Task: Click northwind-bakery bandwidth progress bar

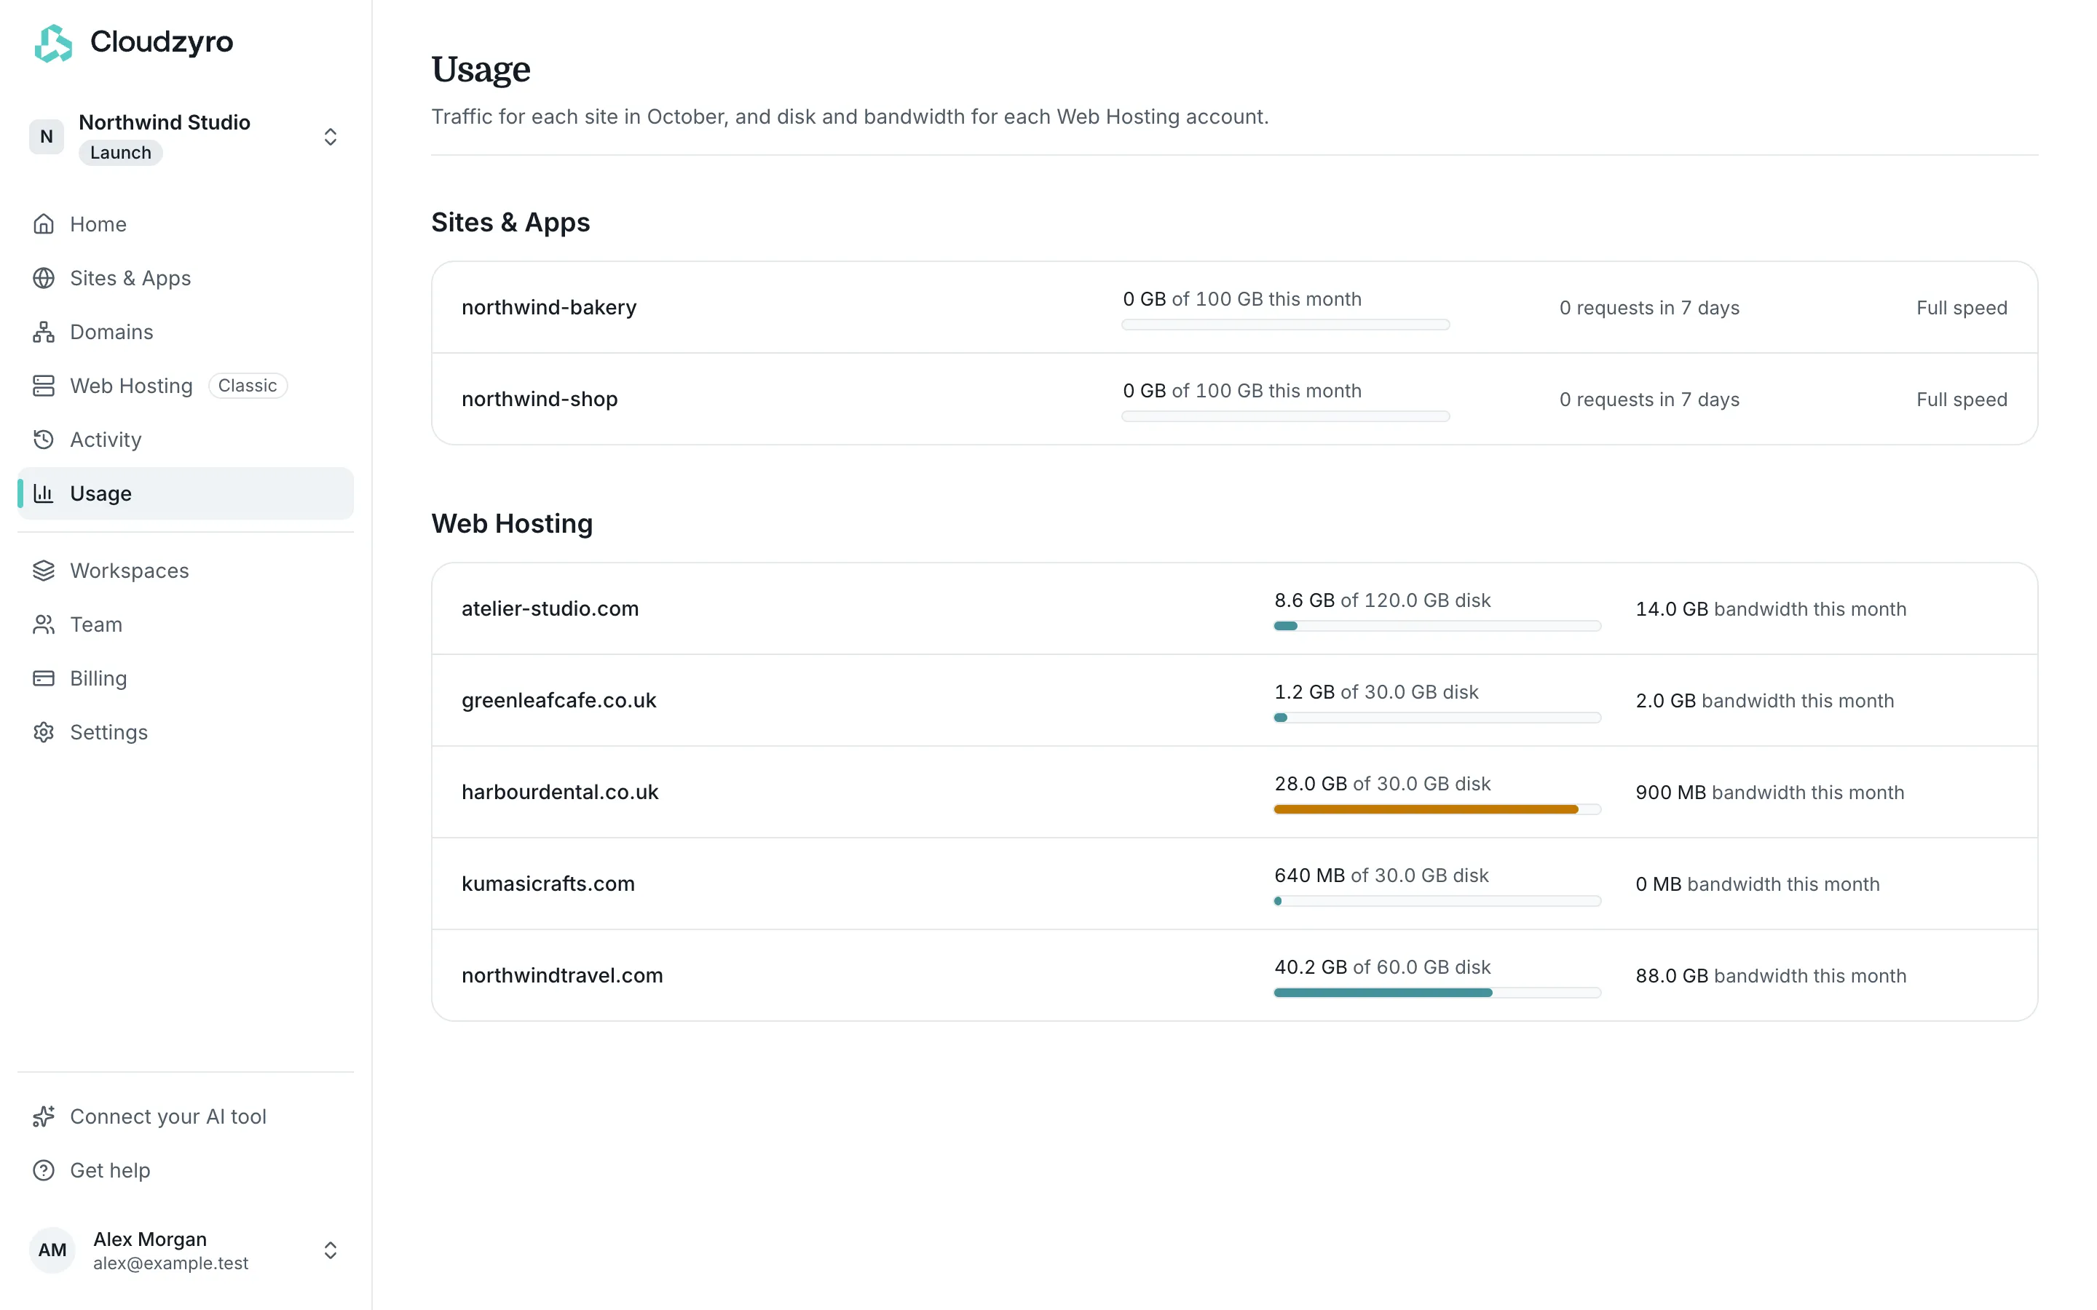Action: [1285, 325]
